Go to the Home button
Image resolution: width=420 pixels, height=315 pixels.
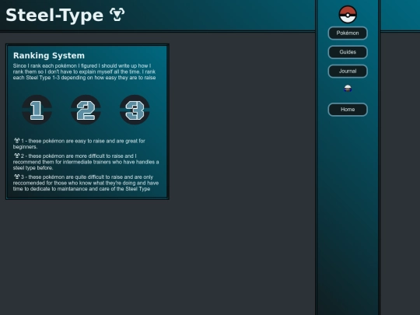tap(348, 110)
